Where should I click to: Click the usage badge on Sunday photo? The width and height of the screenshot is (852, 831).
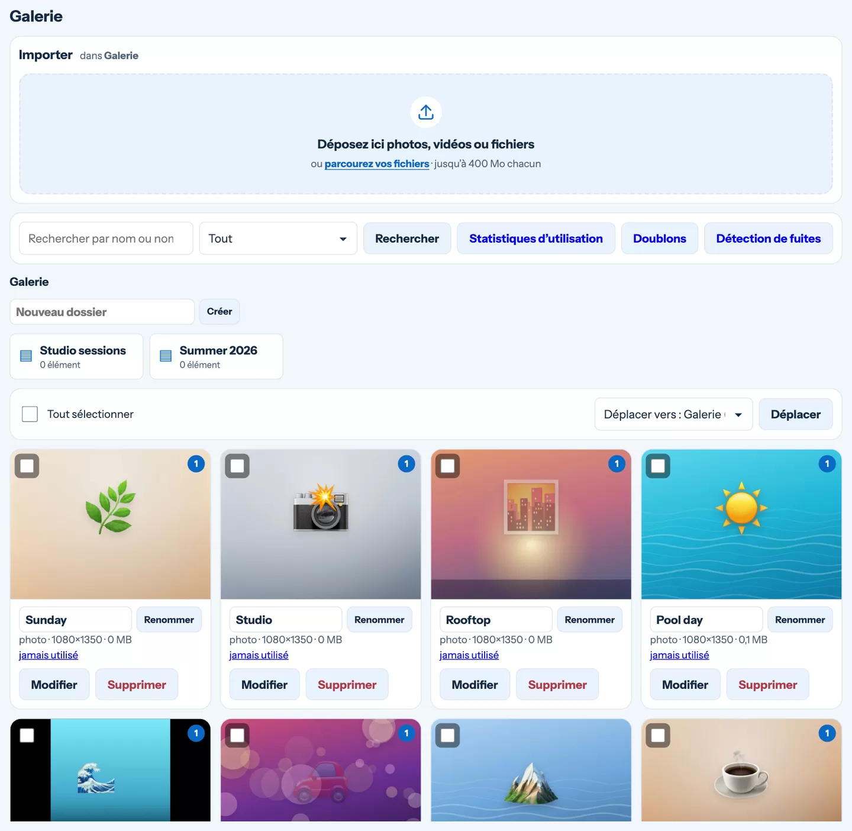[196, 464]
